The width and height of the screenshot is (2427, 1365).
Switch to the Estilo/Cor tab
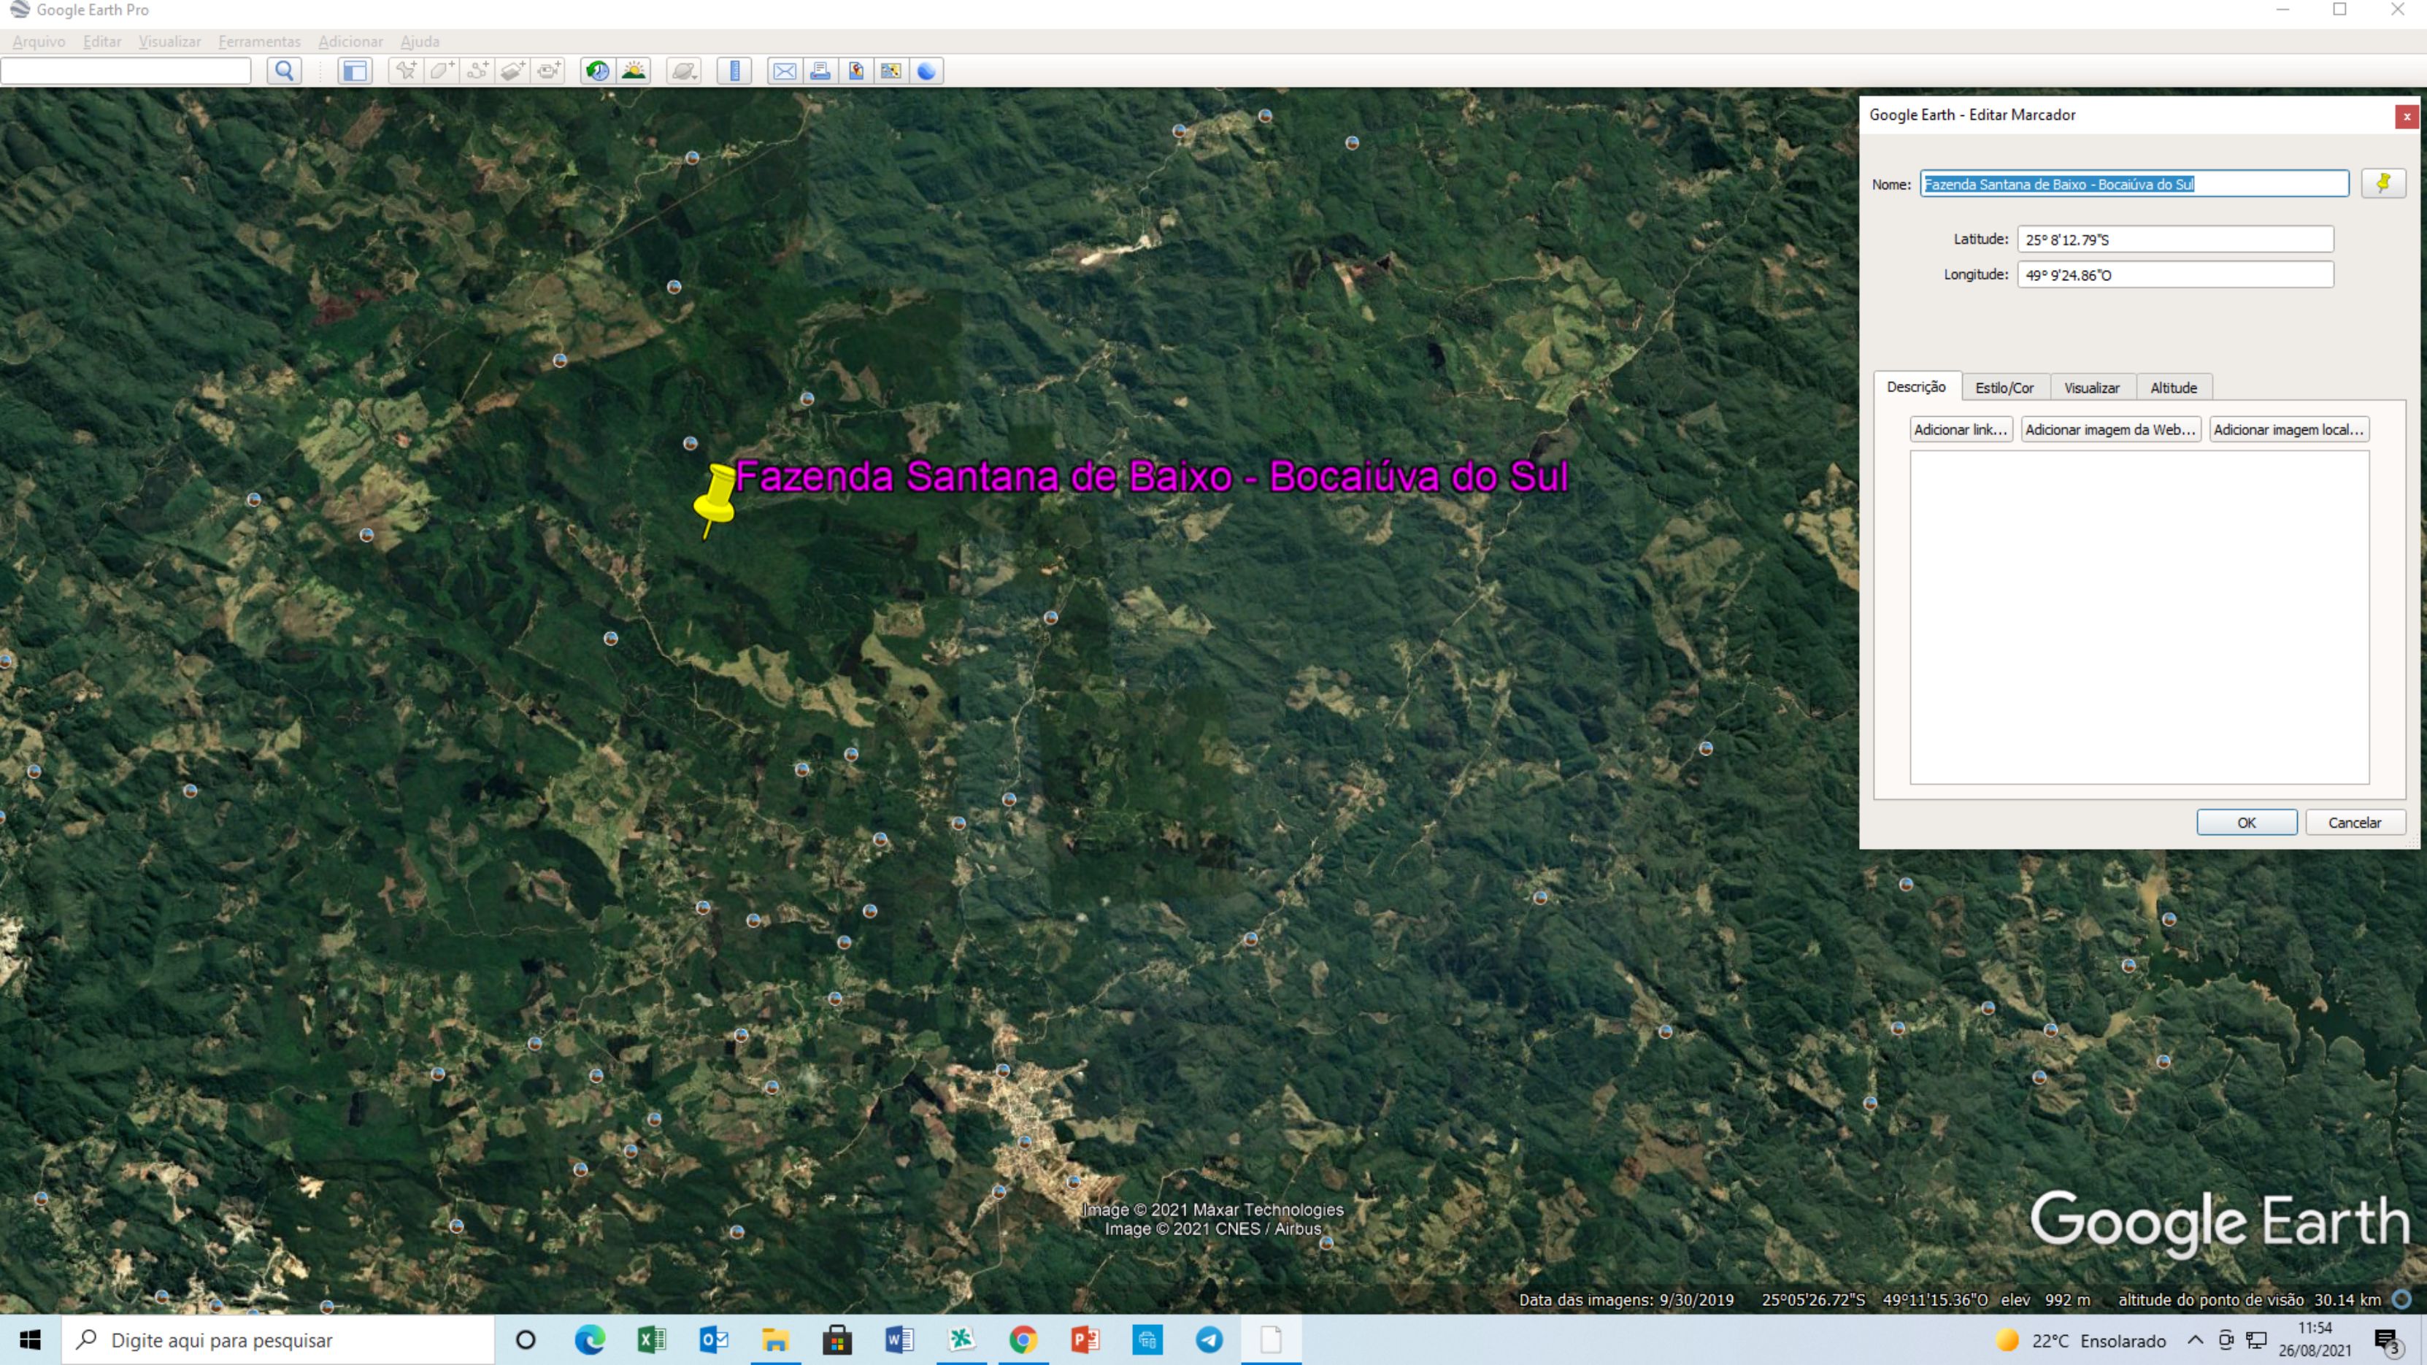(x=2005, y=387)
